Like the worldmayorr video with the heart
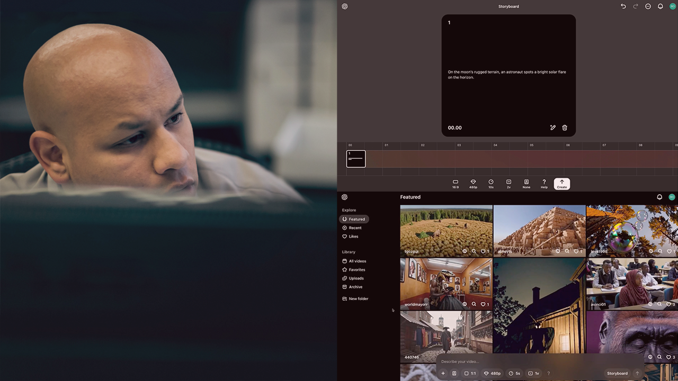This screenshot has height=381, width=678. [484, 304]
